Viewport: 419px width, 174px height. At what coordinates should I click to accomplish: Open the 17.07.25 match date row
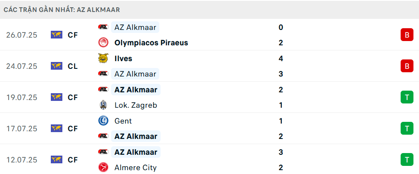click(209, 129)
